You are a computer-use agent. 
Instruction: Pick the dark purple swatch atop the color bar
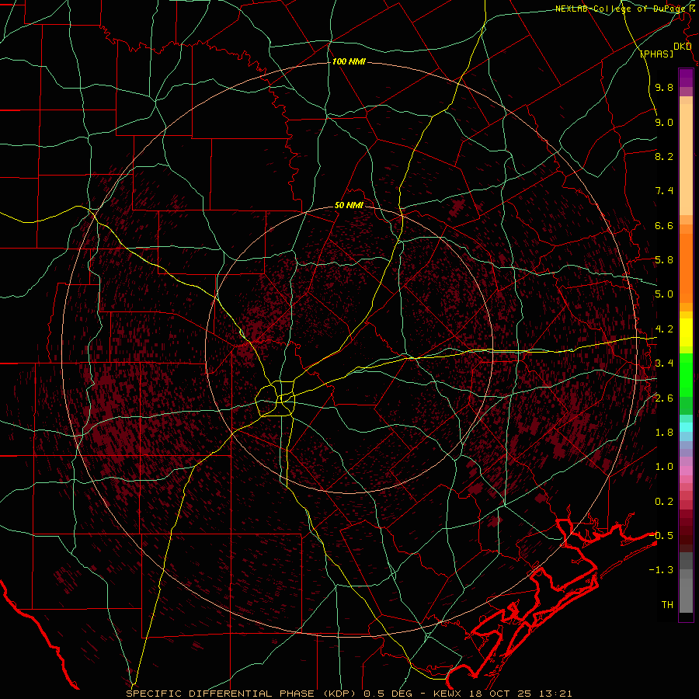click(x=686, y=75)
